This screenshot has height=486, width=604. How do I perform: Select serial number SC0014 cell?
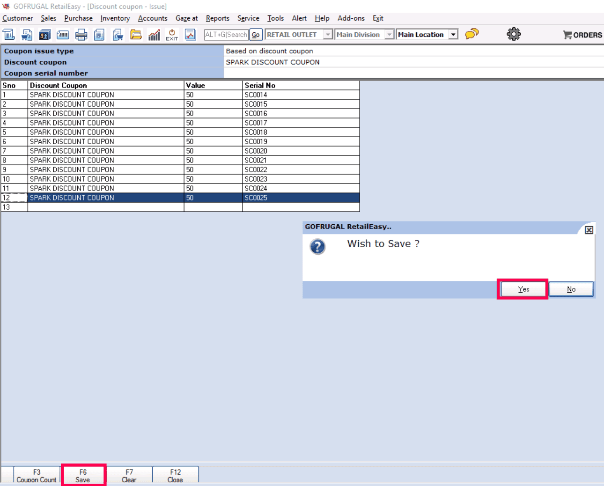[x=301, y=95]
